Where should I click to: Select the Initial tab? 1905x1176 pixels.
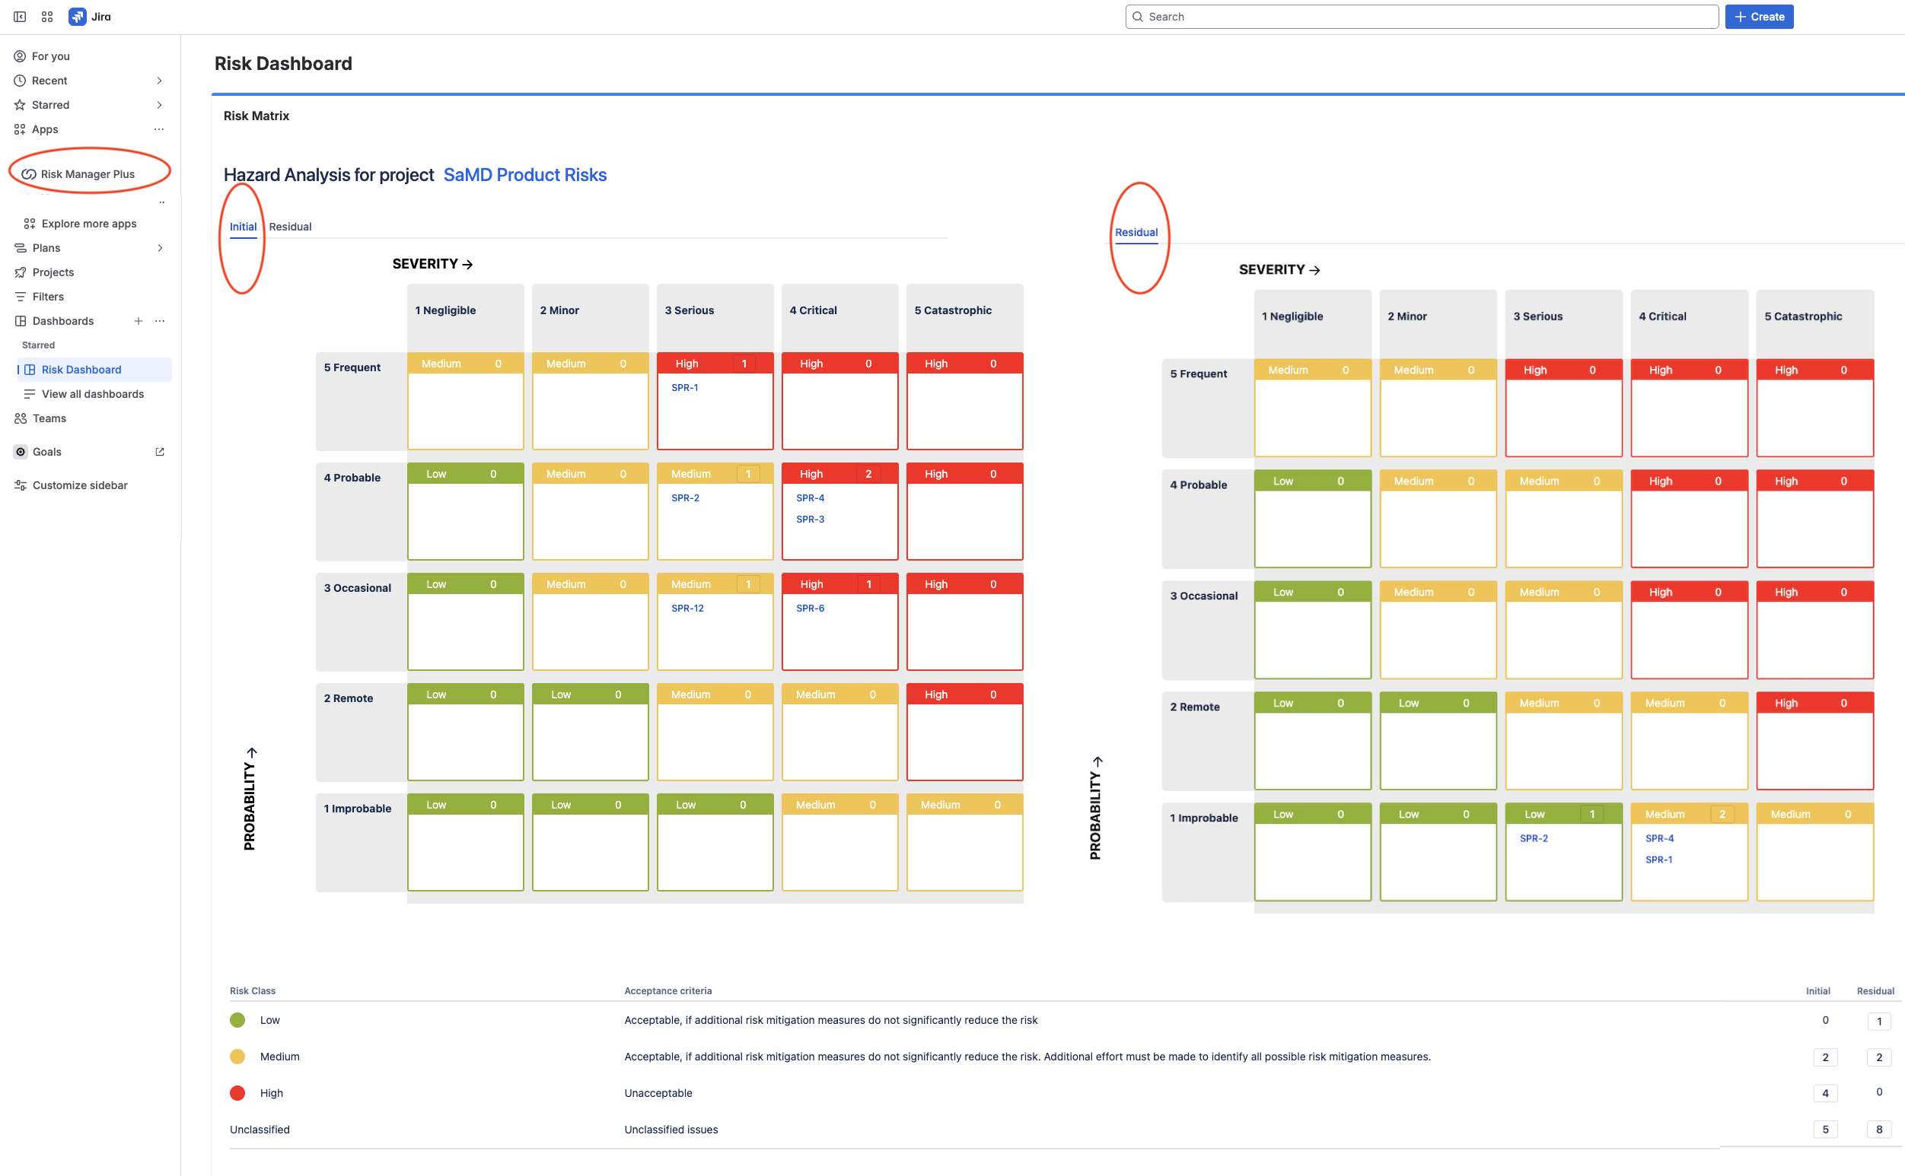click(243, 227)
